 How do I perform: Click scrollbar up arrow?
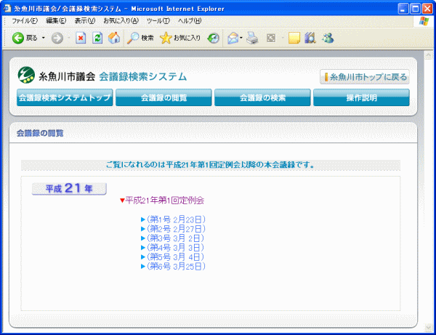point(428,55)
